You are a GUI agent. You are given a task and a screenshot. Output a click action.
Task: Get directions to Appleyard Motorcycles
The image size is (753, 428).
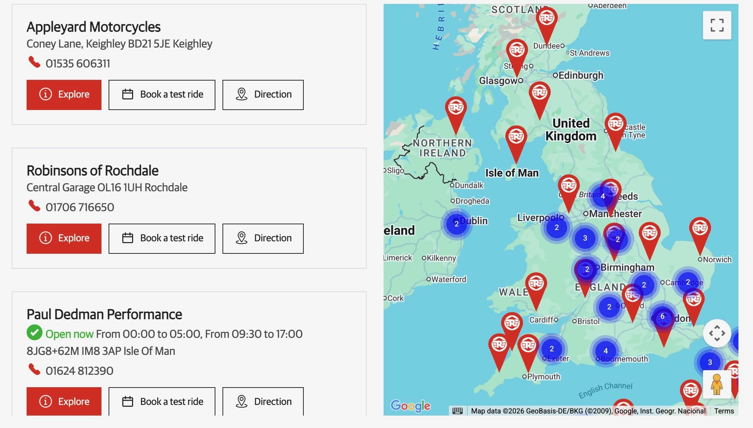coord(263,95)
